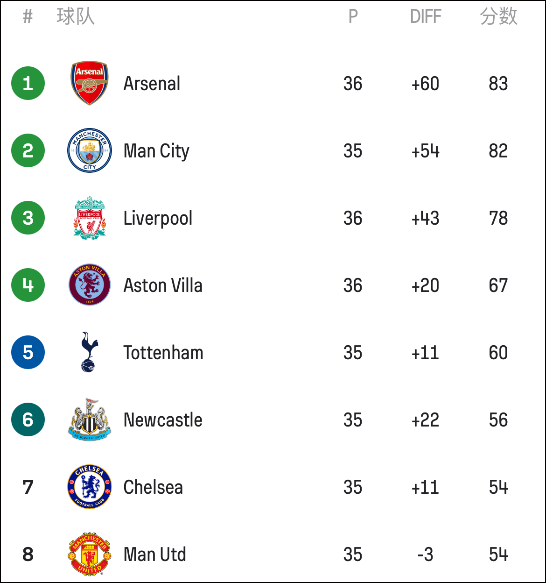Click Newcastle's +22 goal difference
Image resolution: width=546 pixels, height=583 pixels.
pos(425,420)
